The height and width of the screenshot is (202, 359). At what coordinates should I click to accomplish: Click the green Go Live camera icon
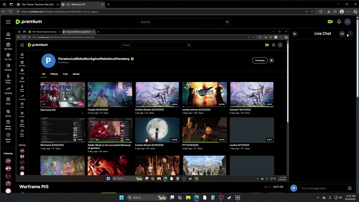(x=330, y=22)
